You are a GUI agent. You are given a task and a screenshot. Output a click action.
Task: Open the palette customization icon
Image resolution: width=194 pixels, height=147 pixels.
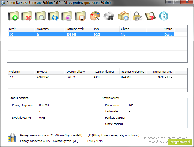[x=95, y=16]
